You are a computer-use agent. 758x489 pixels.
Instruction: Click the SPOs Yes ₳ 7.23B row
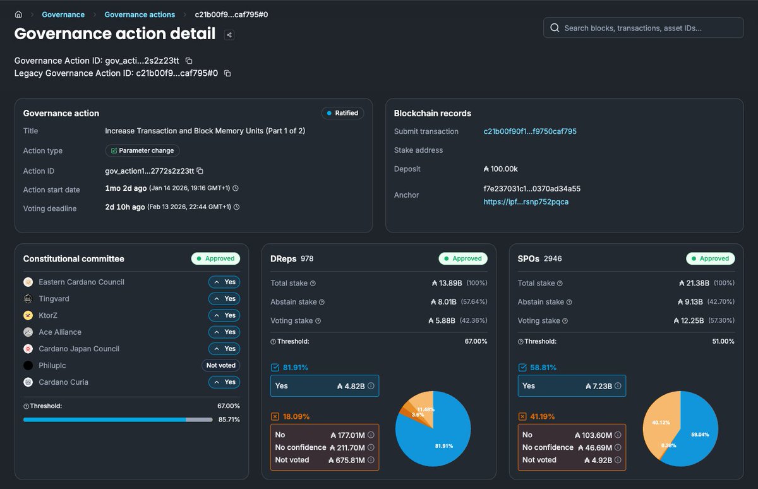click(x=572, y=386)
